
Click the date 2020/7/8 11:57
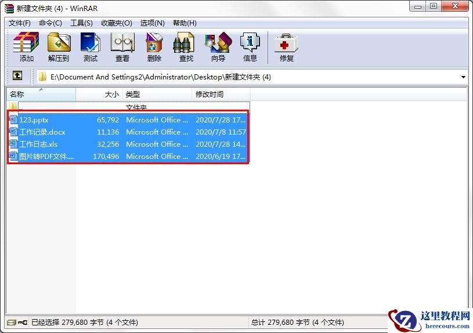[221, 132]
